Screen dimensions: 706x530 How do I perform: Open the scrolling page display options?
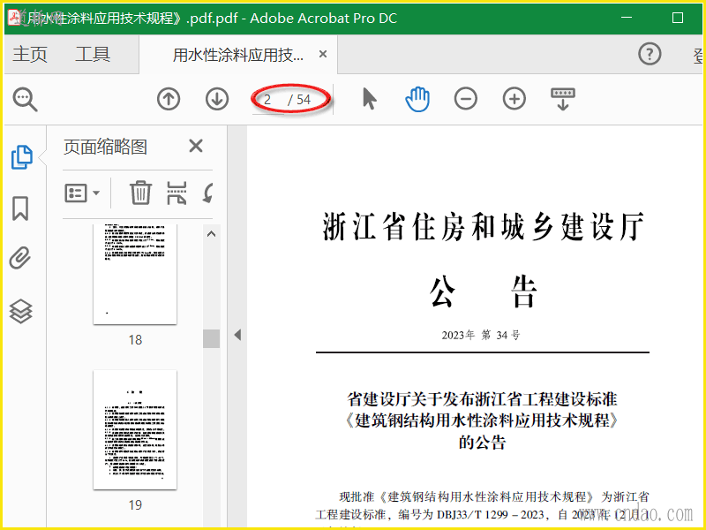point(563,99)
